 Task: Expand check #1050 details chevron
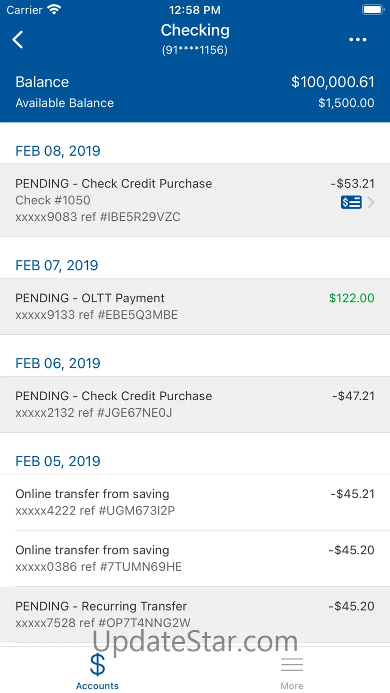point(371,202)
